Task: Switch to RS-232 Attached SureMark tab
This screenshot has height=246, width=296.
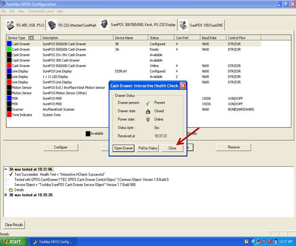Action: 72,25
